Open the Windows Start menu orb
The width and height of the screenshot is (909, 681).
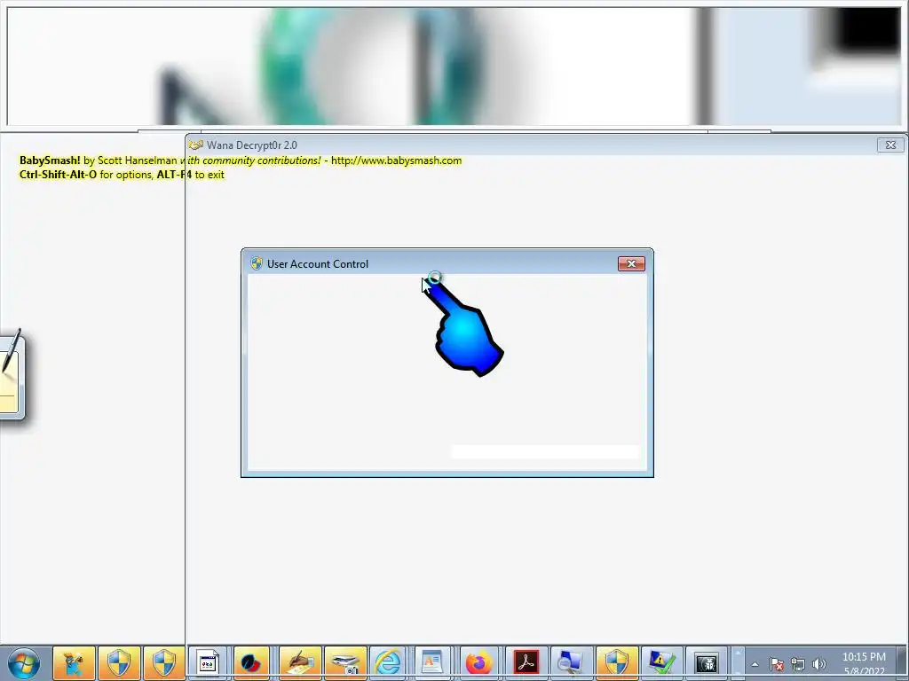click(24, 663)
